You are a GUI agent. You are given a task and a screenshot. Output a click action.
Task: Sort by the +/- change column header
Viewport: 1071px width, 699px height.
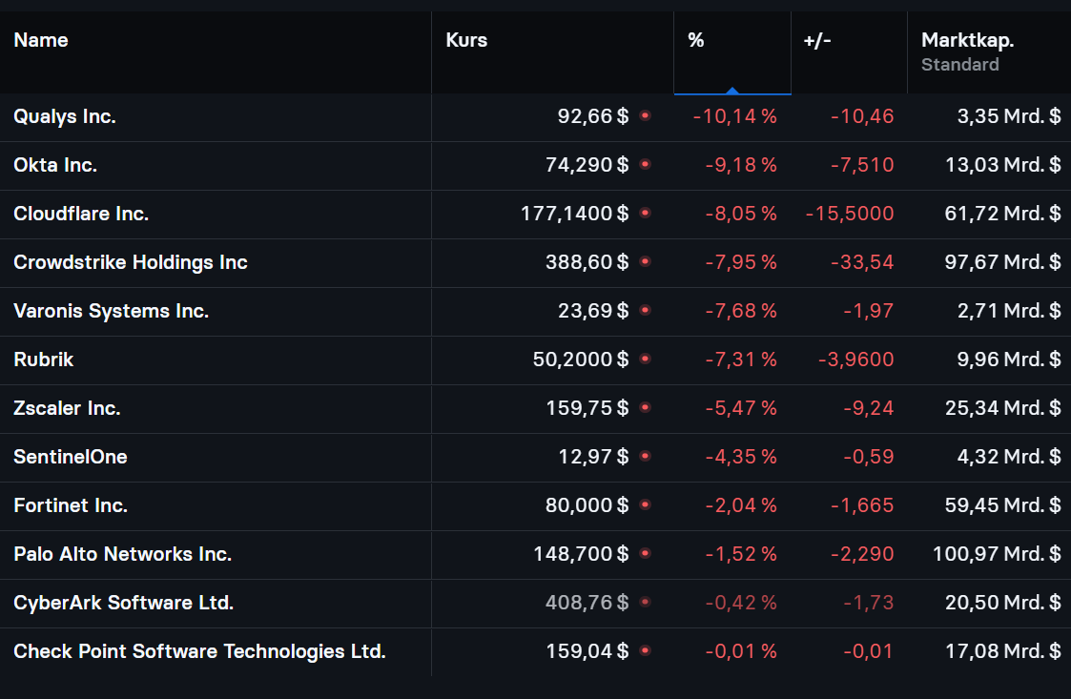(x=817, y=40)
